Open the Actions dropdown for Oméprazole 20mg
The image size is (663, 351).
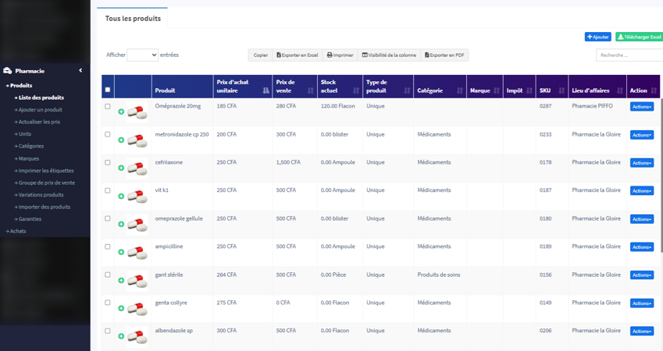pyautogui.click(x=641, y=107)
